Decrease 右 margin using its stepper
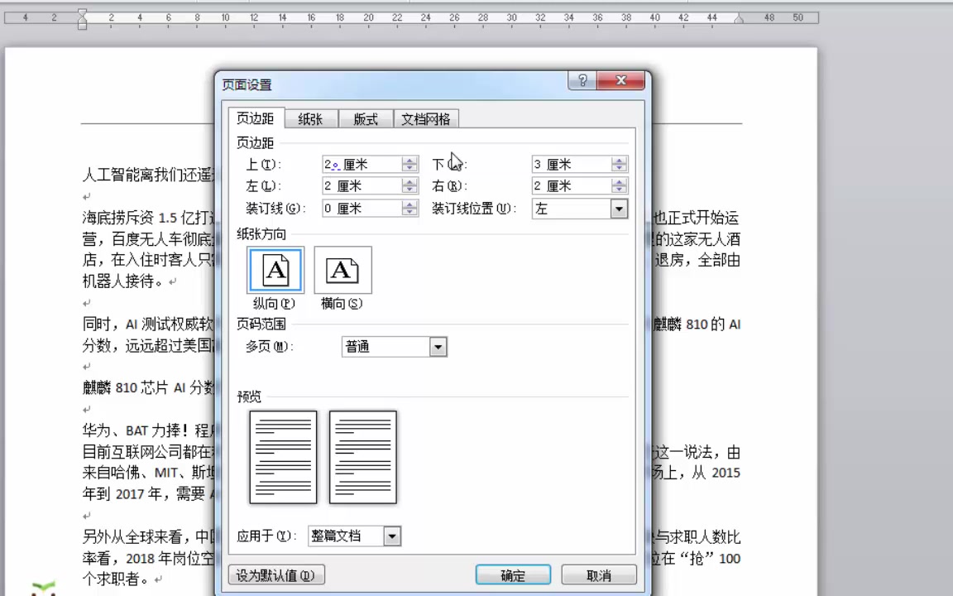Viewport: 953px width, 596px height. pyautogui.click(x=619, y=190)
